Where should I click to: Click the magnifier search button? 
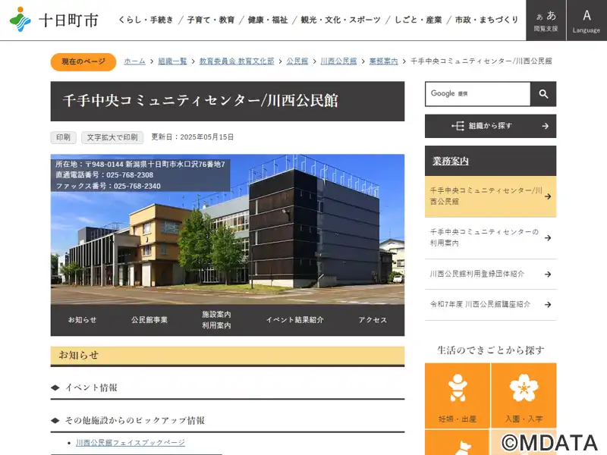pos(543,94)
